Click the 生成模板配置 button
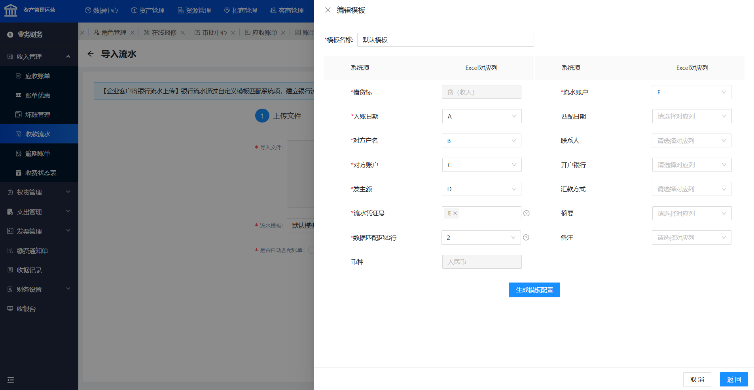Image resolution: width=754 pixels, height=390 pixels. [534, 290]
